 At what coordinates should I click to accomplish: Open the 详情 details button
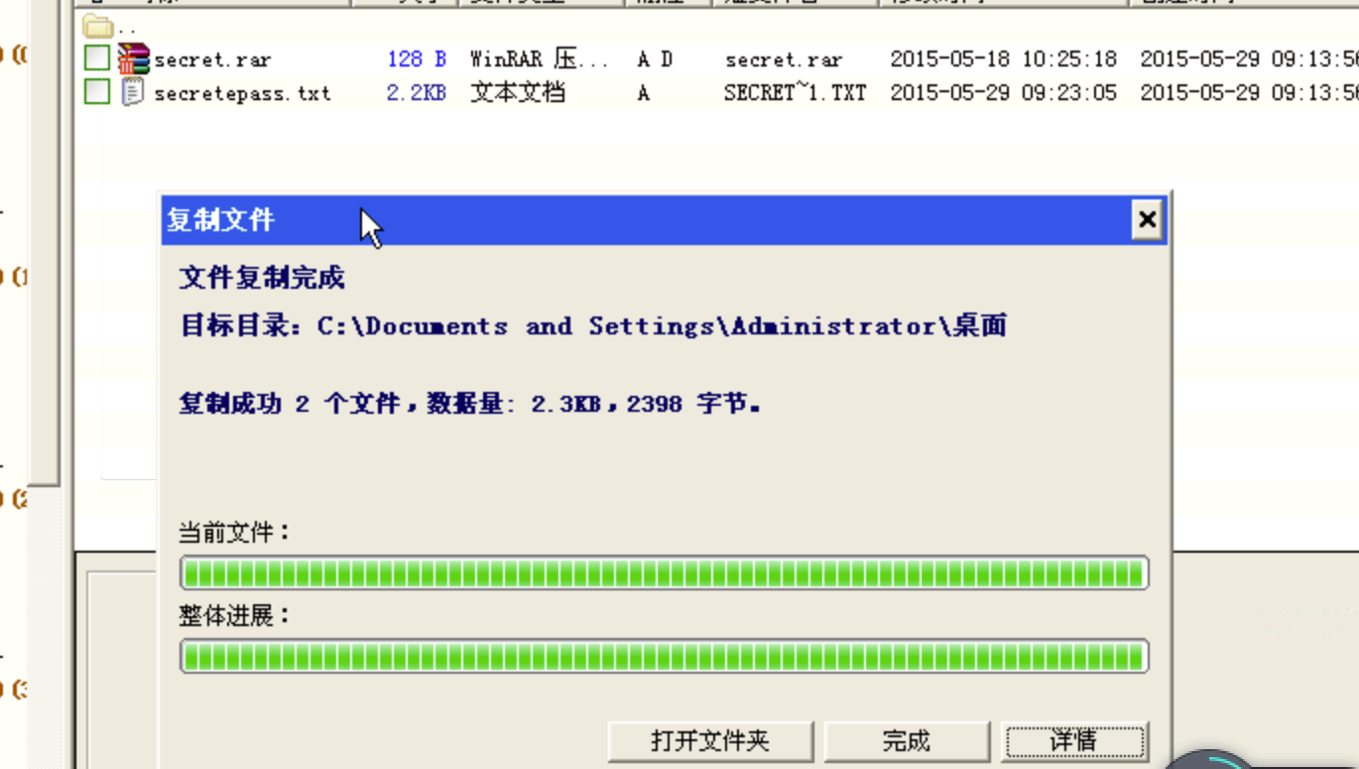click(x=1075, y=740)
